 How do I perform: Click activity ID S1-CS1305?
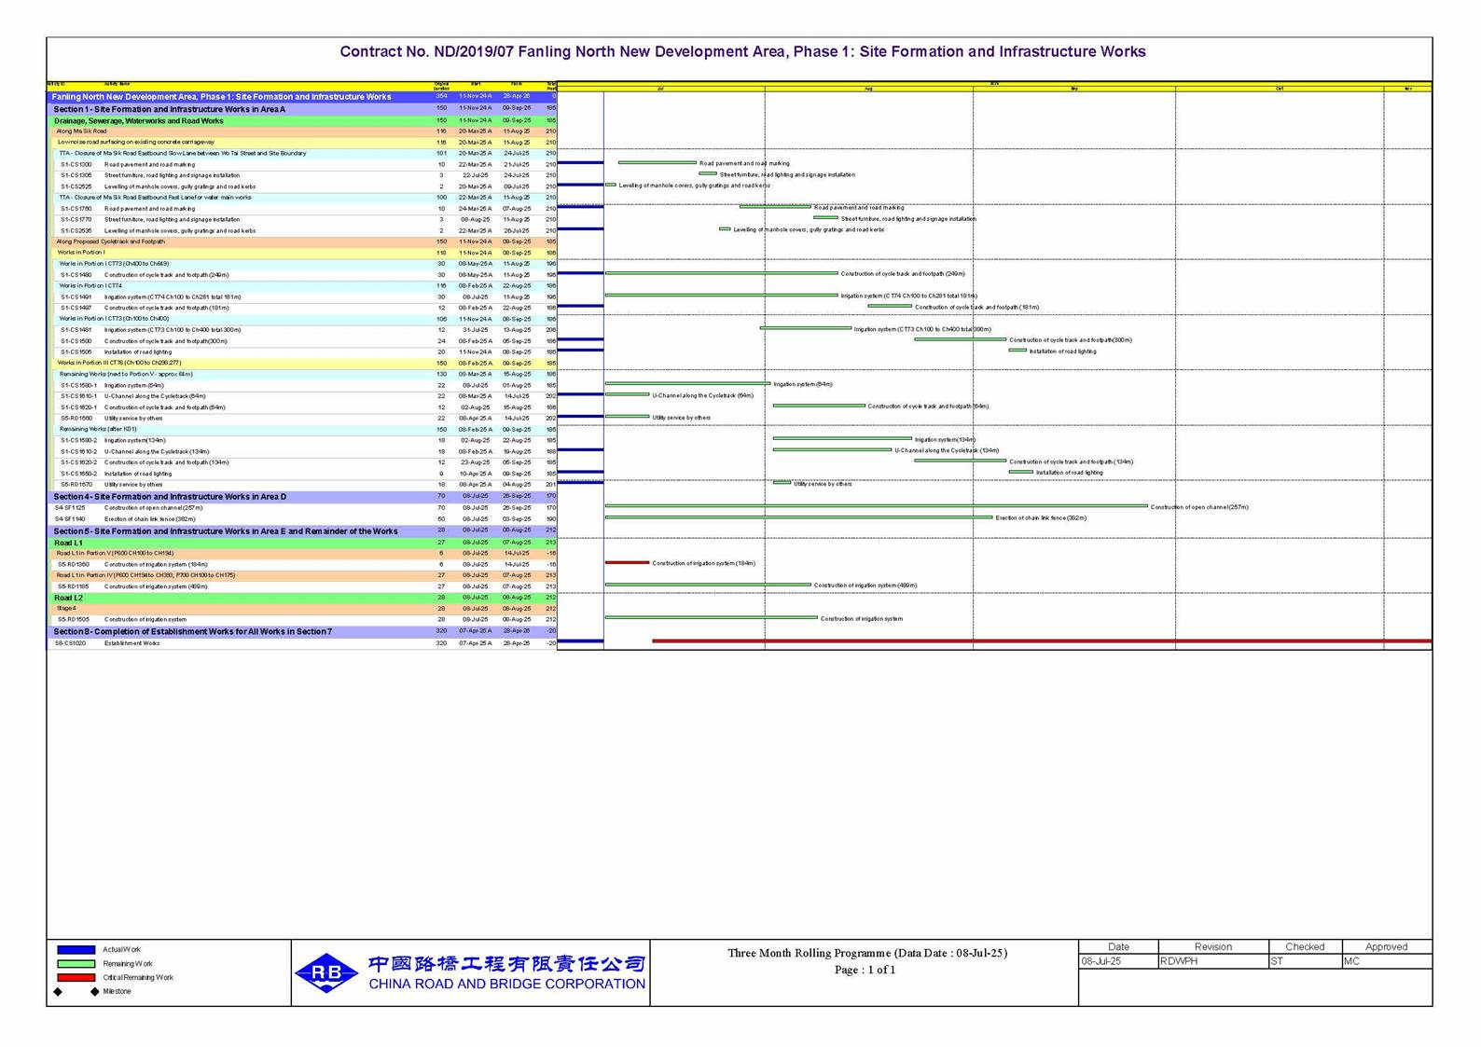click(x=76, y=175)
